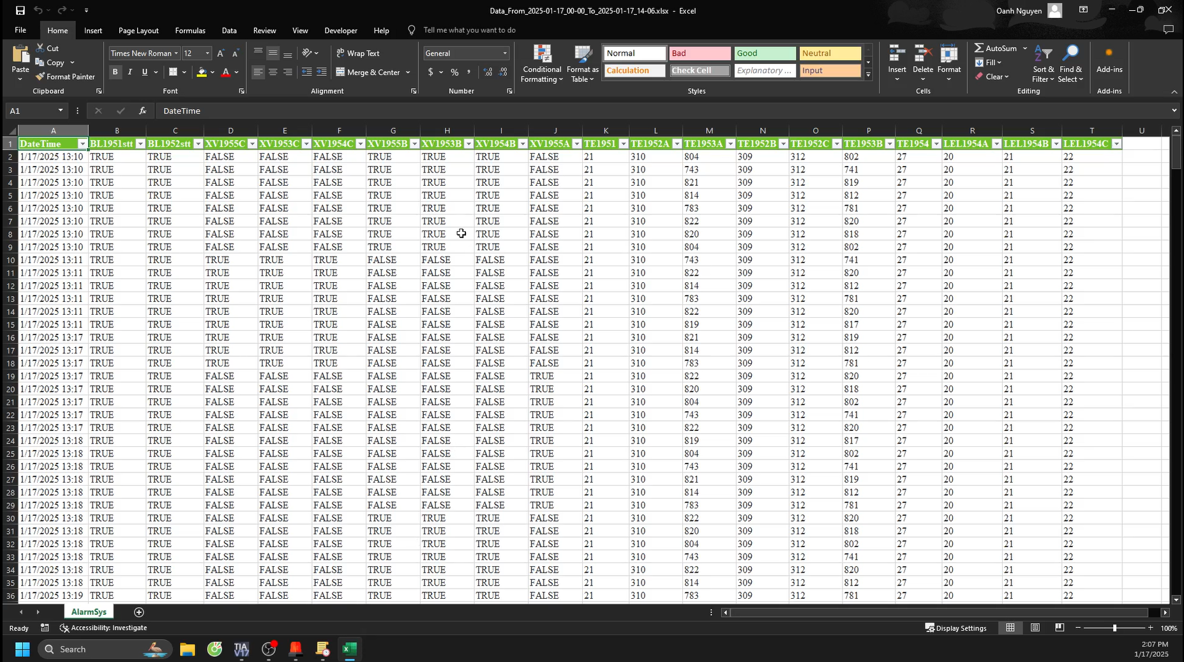Add a new sheet with plus icon
1184x662 pixels.
(139, 612)
